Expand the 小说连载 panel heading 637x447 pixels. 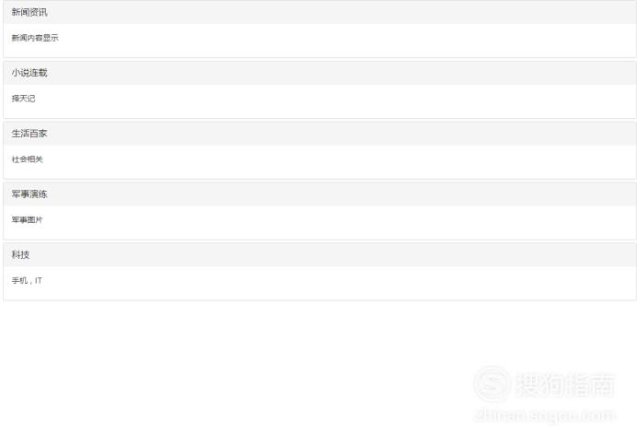319,73
